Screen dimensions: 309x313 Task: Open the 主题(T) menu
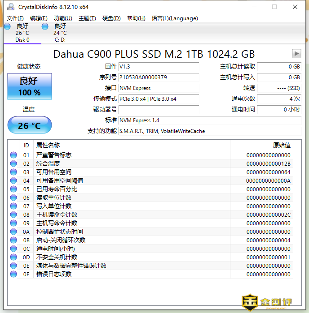point(87,18)
